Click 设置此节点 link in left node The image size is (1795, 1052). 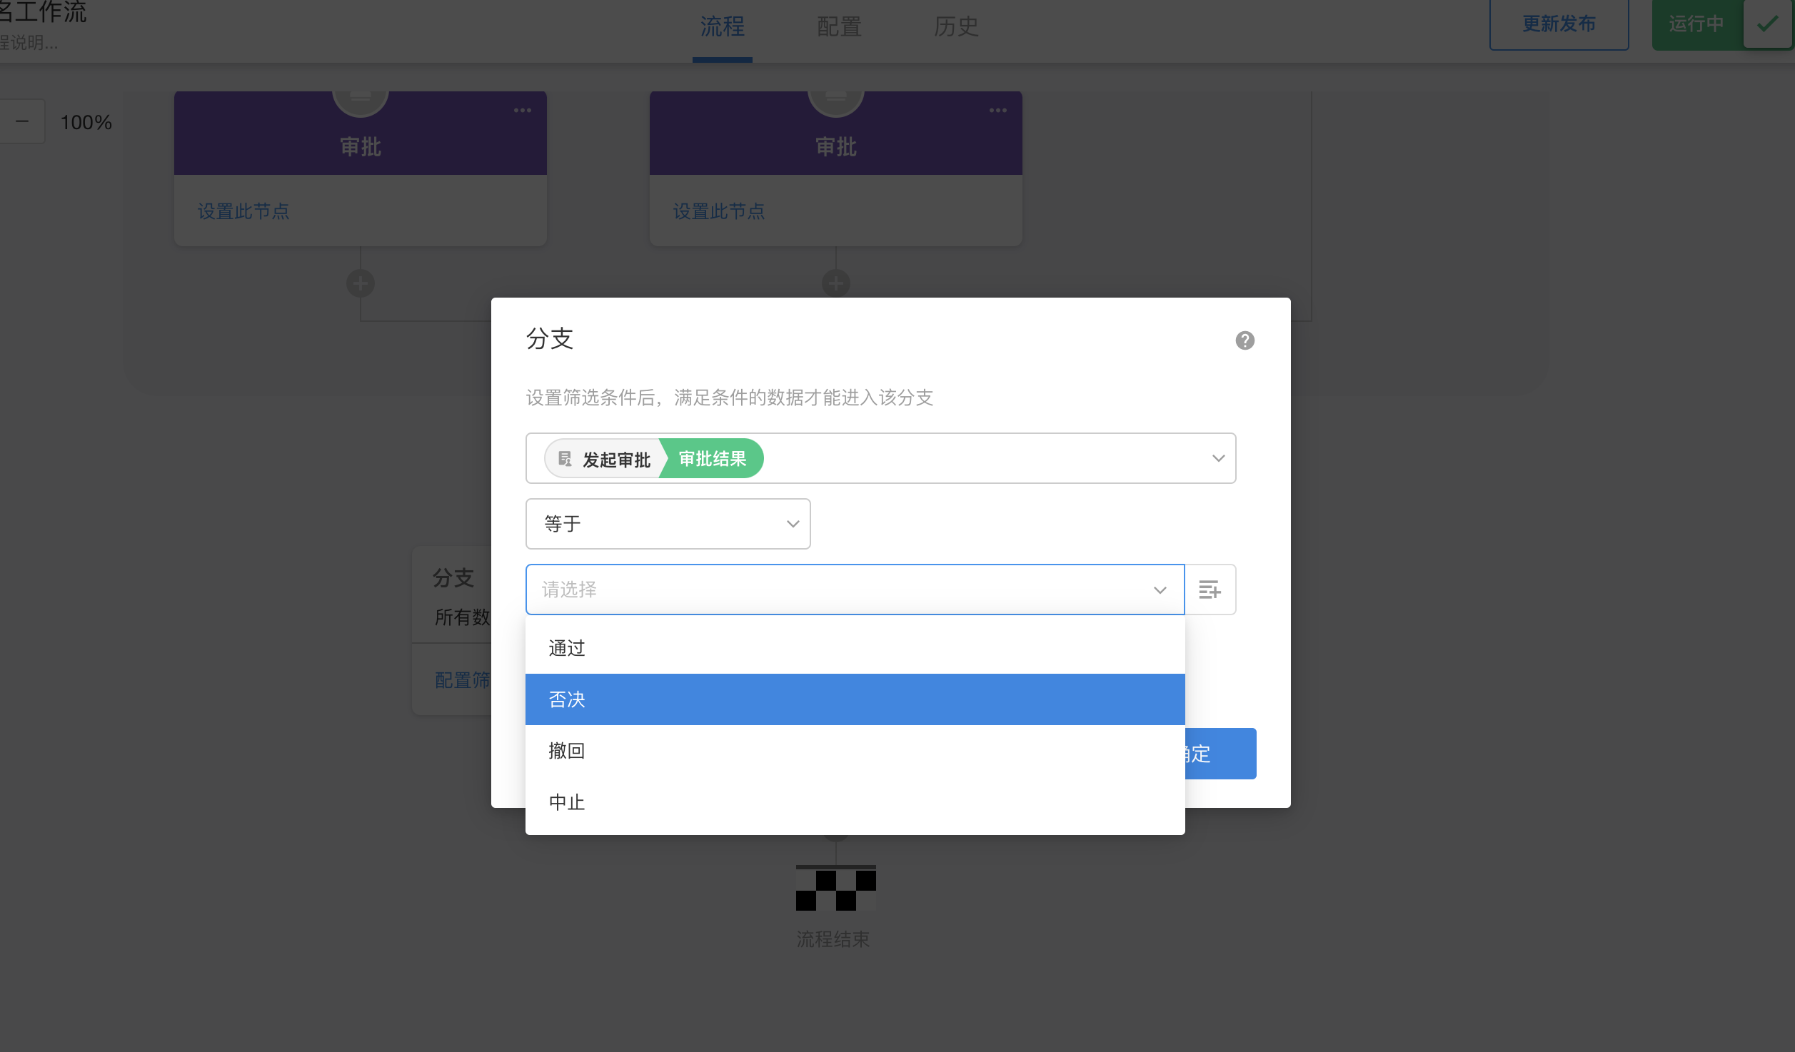243,211
